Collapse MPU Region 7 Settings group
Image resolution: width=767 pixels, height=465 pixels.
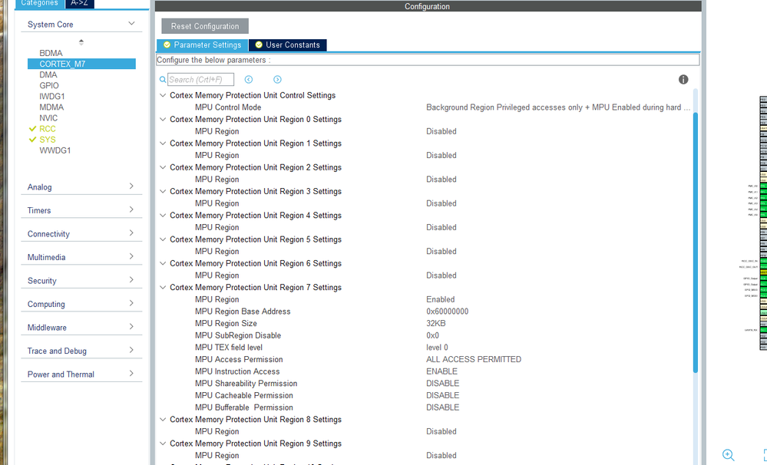coord(163,288)
